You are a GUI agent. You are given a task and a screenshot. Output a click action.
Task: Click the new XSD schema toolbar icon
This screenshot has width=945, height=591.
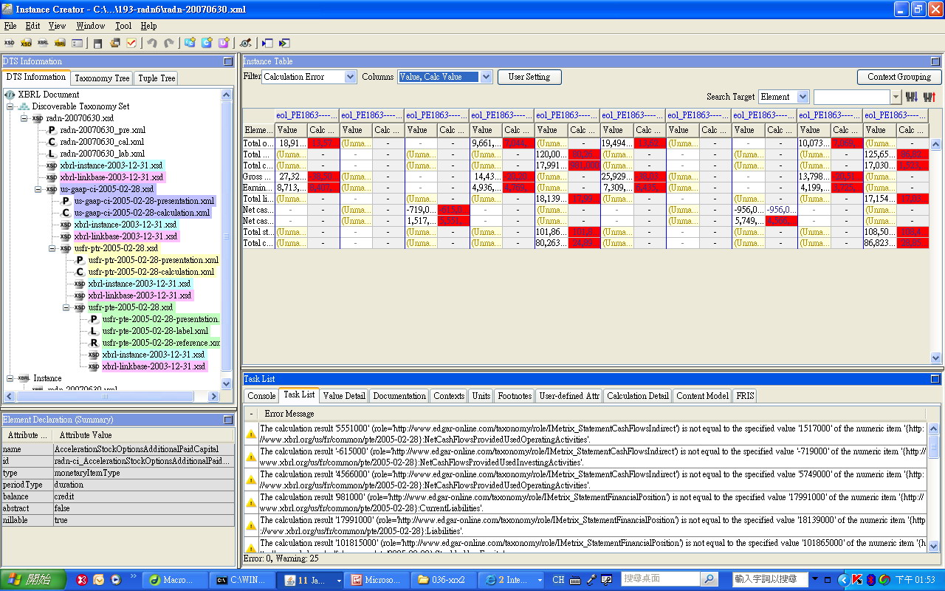tap(10, 43)
